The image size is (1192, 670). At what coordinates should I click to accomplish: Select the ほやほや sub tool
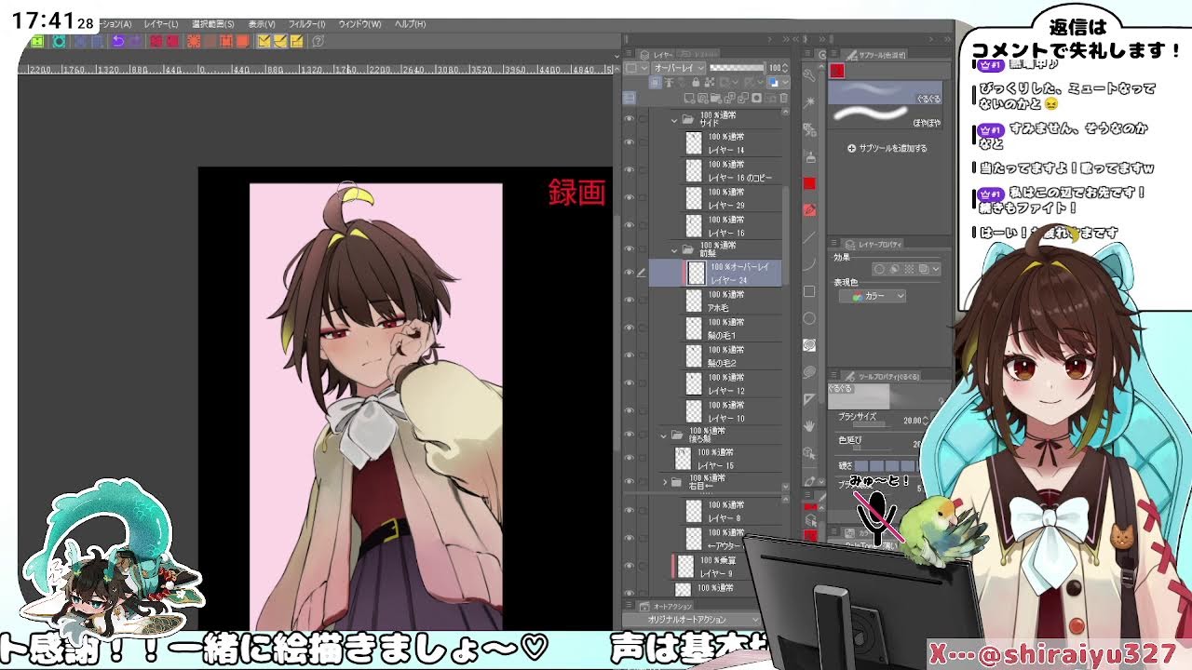[885, 114]
